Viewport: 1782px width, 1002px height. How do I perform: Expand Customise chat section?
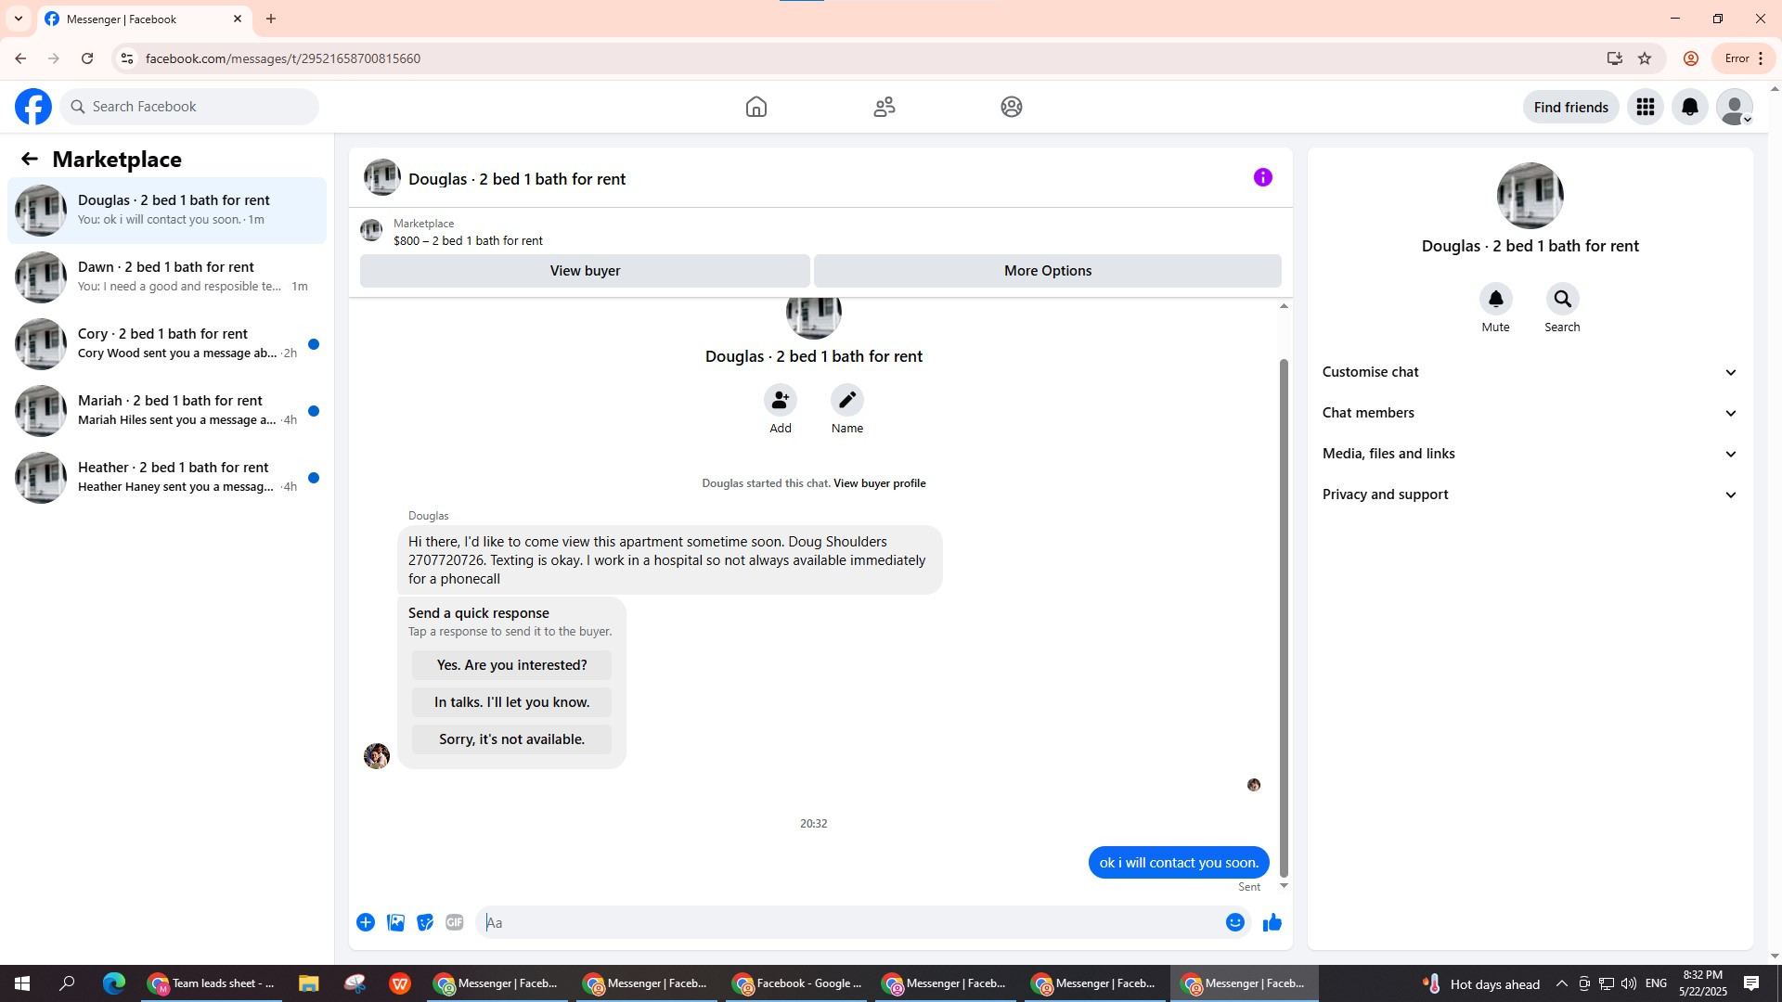pos(1530,372)
